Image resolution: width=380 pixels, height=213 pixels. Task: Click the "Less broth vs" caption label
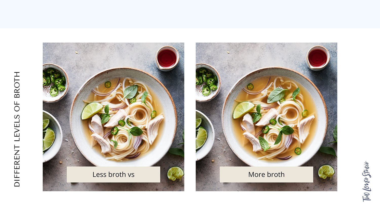click(x=113, y=174)
